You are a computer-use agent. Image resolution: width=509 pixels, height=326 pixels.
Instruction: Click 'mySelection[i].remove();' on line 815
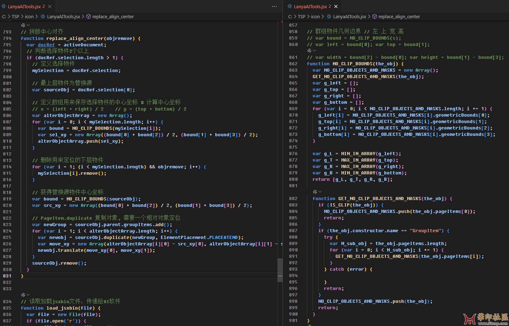coord(72,173)
